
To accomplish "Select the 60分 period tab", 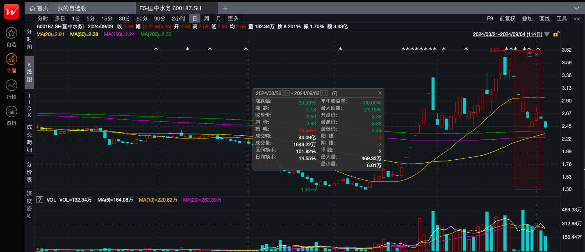I will [142, 18].
